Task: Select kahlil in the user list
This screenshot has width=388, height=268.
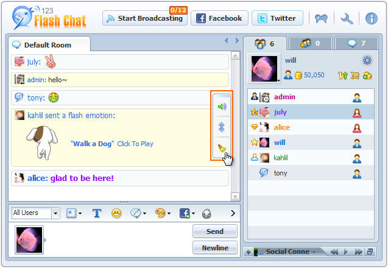Action: click(311, 158)
